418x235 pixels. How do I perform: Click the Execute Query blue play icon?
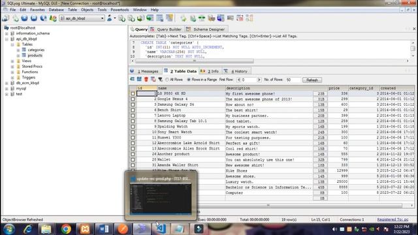[25, 18]
